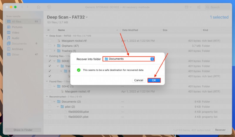Click the Home icon in toolbar
Image resolution: width=235 pixels, height=137 pixels.
[38, 7]
